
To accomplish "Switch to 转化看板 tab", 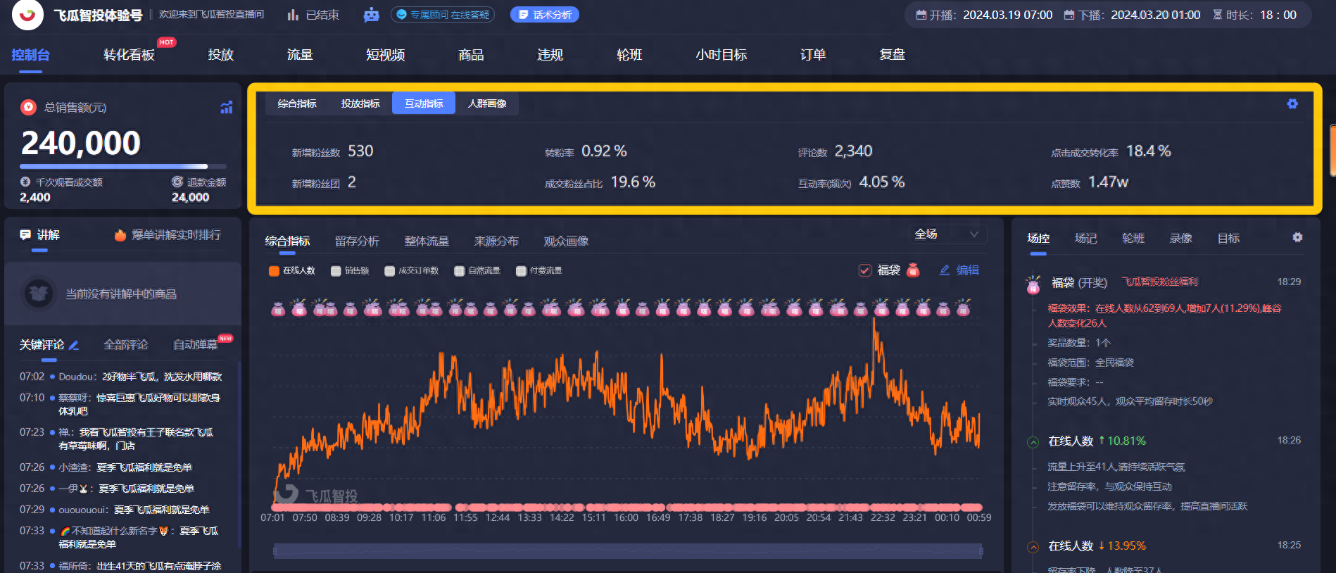I will (129, 55).
